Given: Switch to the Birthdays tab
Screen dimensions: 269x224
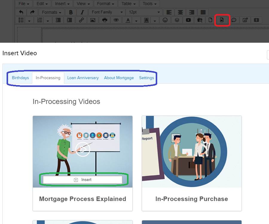Looking at the screenshot, I should click(20, 78).
